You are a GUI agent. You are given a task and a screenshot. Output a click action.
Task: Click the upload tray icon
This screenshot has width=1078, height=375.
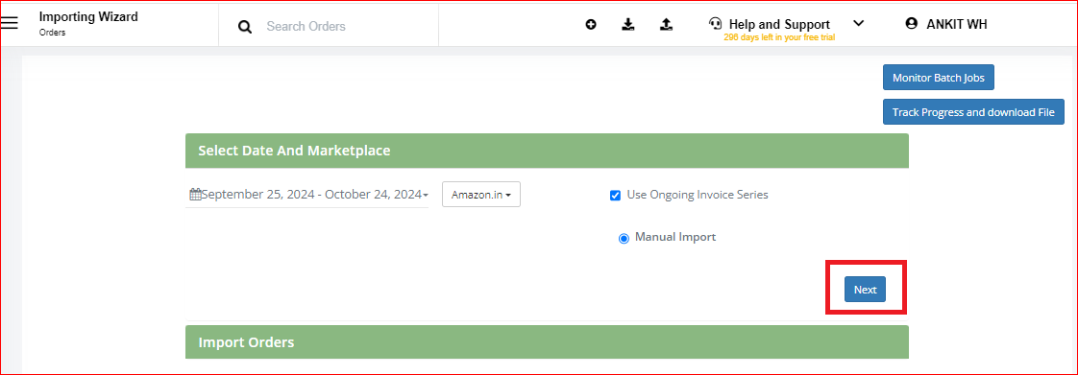click(x=666, y=25)
